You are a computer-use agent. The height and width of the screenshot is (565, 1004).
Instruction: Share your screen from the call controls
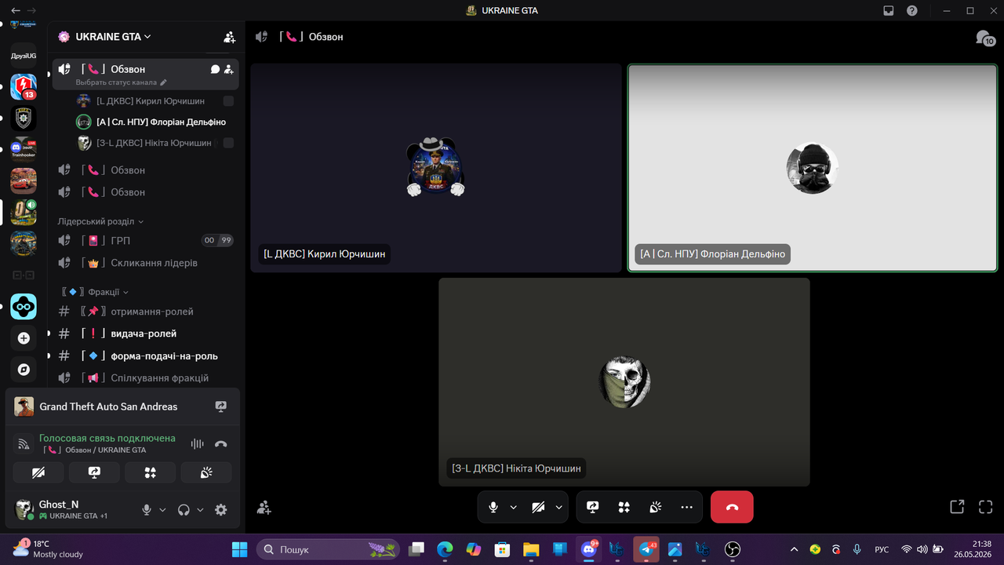pyautogui.click(x=592, y=507)
